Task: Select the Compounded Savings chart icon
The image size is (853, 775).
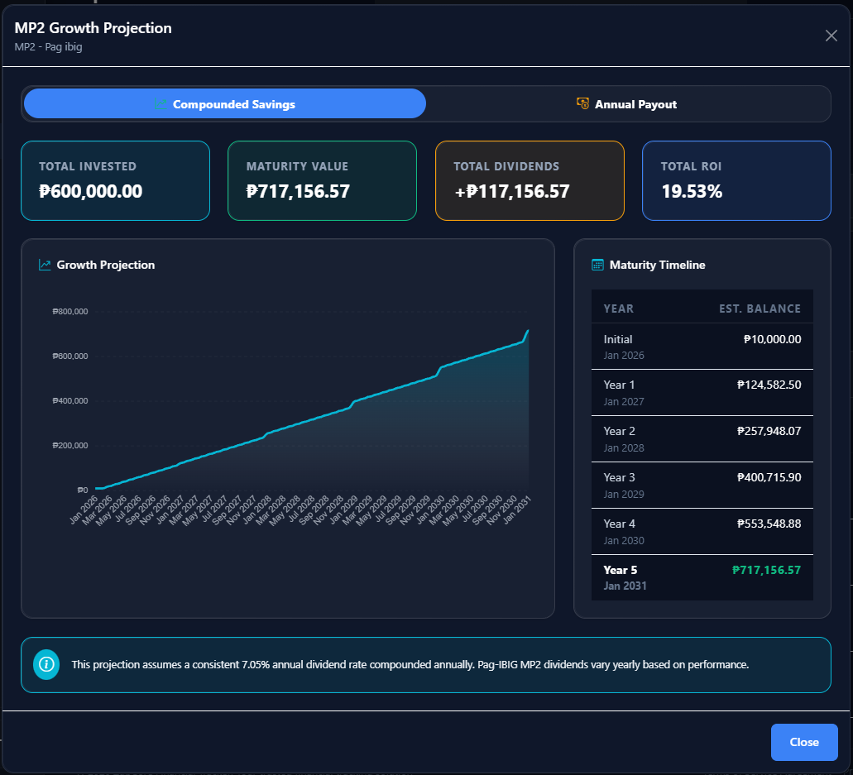Action: (160, 103)
